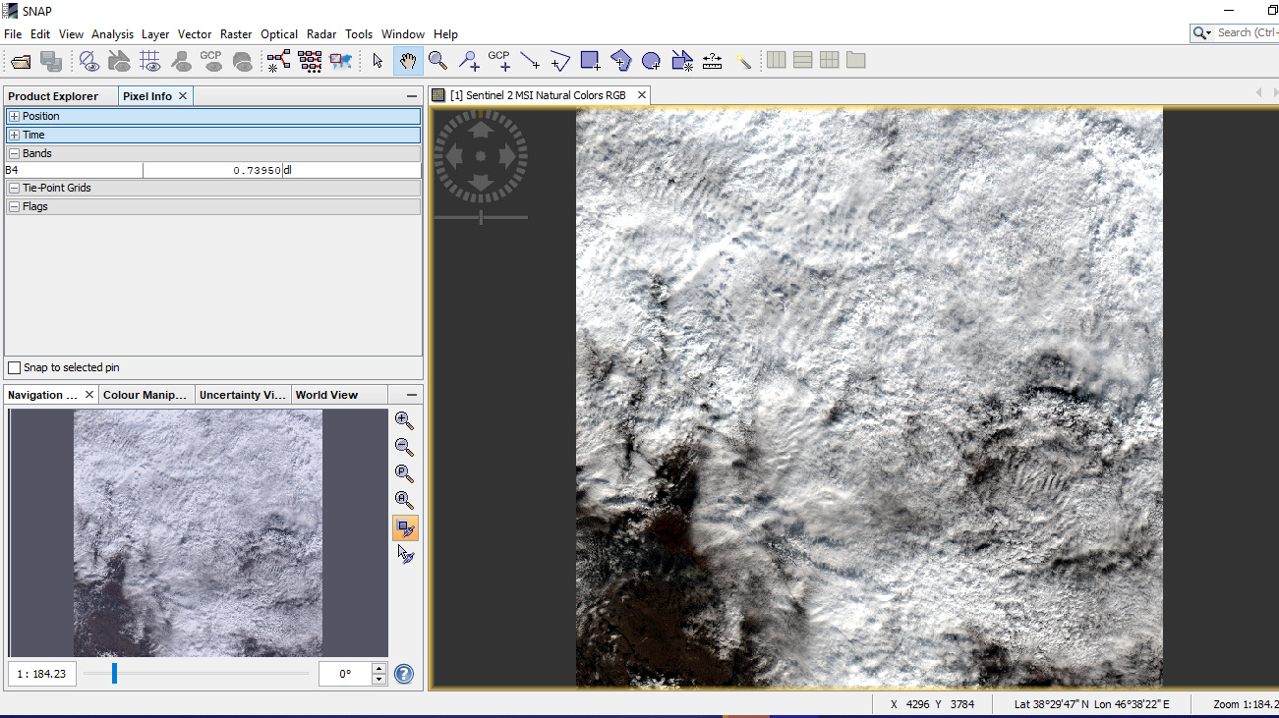Switch to the World View tab
The width and height of the screenshot is (1279, 718).
pyautogui.click(x=326, y=395)
